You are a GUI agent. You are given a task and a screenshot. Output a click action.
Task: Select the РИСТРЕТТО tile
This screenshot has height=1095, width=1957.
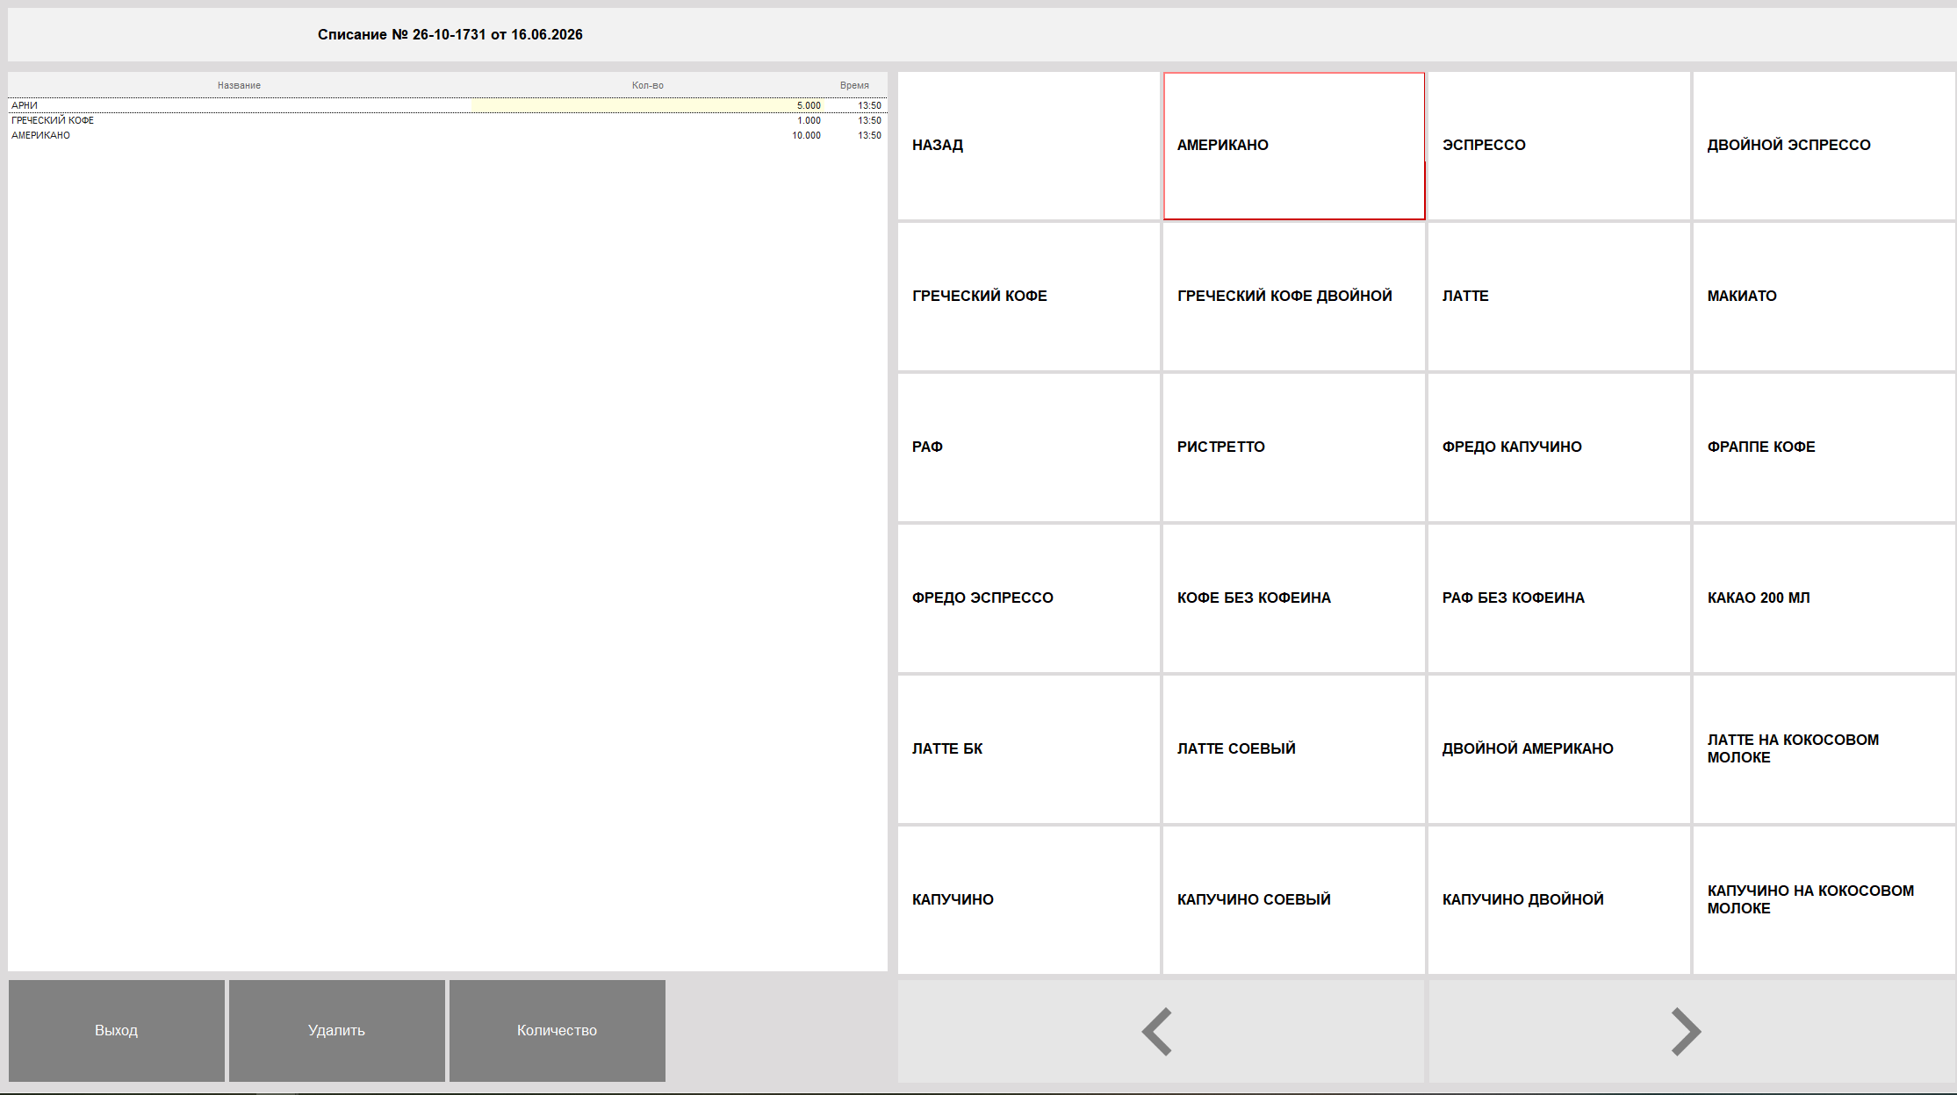click(1293, 447)
